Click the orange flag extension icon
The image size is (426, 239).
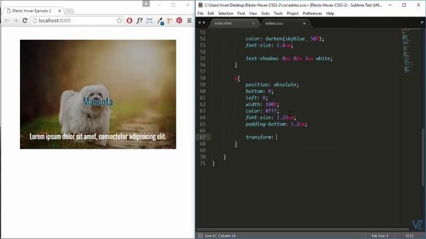point(170,21)
